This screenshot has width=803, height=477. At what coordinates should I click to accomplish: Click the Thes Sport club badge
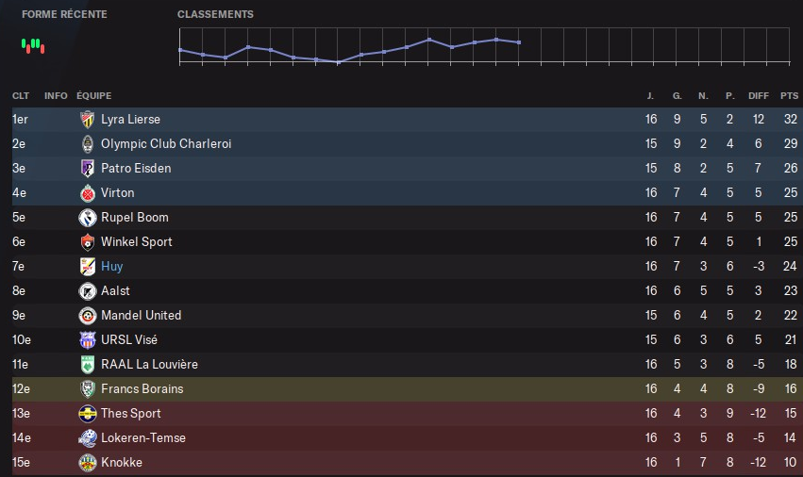click(x=88, y=414)
